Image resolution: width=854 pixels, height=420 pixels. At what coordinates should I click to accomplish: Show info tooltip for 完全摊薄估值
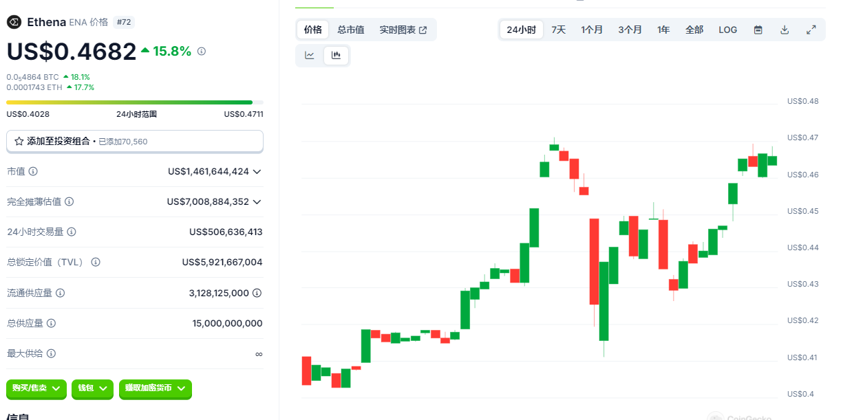point(69,201)
